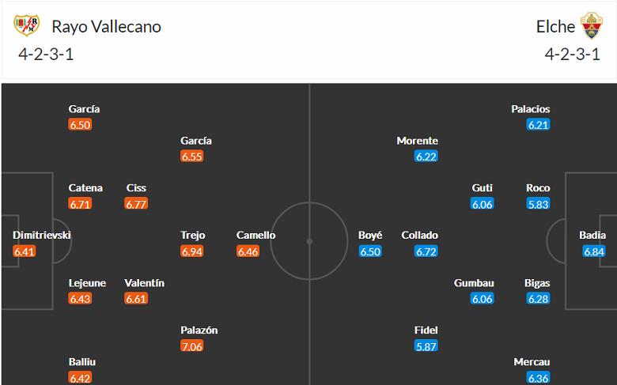Open the Elche team name link
The image size is (617, 385).
coord(555,26)
